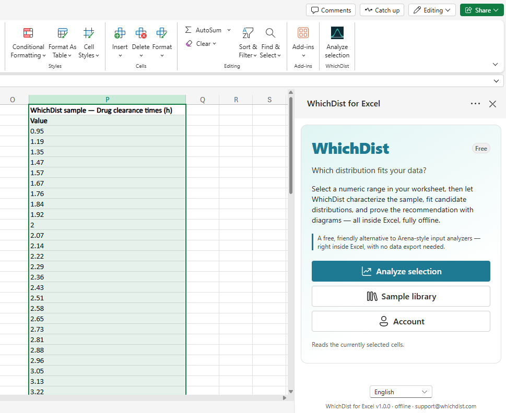Open WhichDist pane more options menu
This screenshot has width=506, height=413.
475,103
